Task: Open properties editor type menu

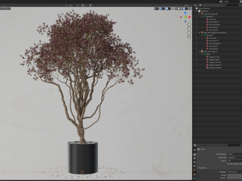Action: [196, 145]
